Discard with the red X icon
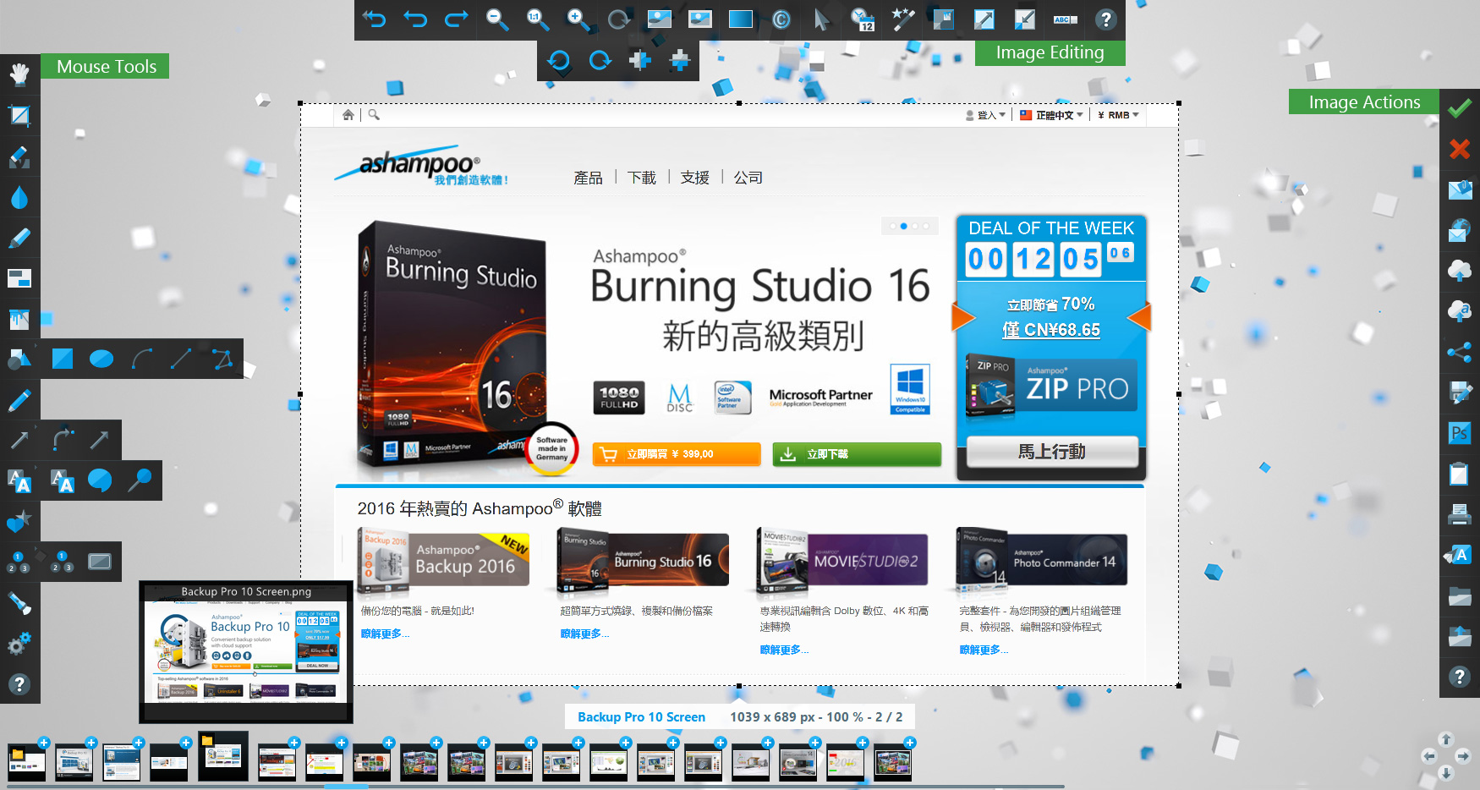The image size is (1480, 790). coord(1459,150)
